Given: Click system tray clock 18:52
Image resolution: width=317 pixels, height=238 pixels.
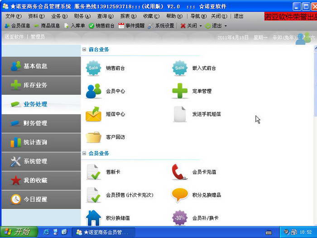Looking at the screenshot, I should pyautogui.click(x=306, y=232).
